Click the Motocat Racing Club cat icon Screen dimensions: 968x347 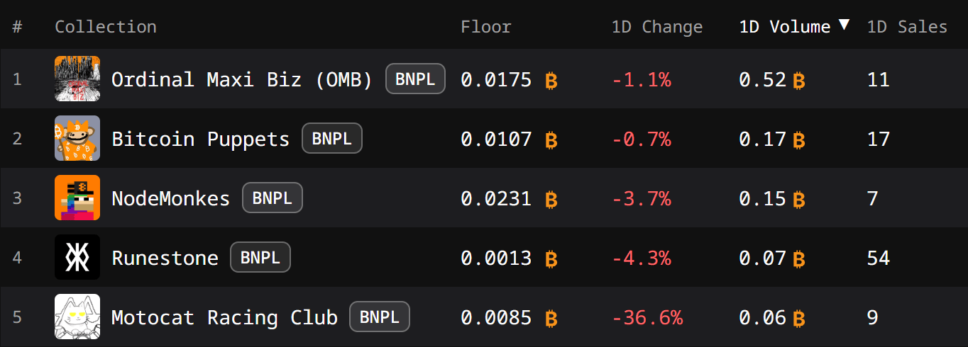77,317
